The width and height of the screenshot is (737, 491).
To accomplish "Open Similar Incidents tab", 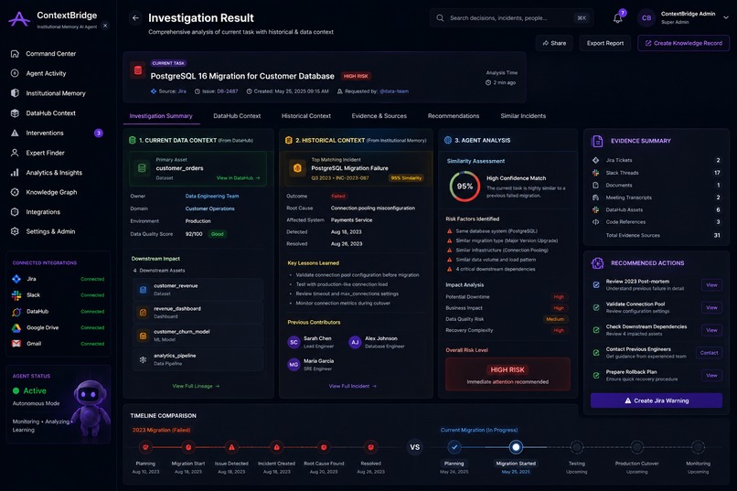I will (523, 116).
